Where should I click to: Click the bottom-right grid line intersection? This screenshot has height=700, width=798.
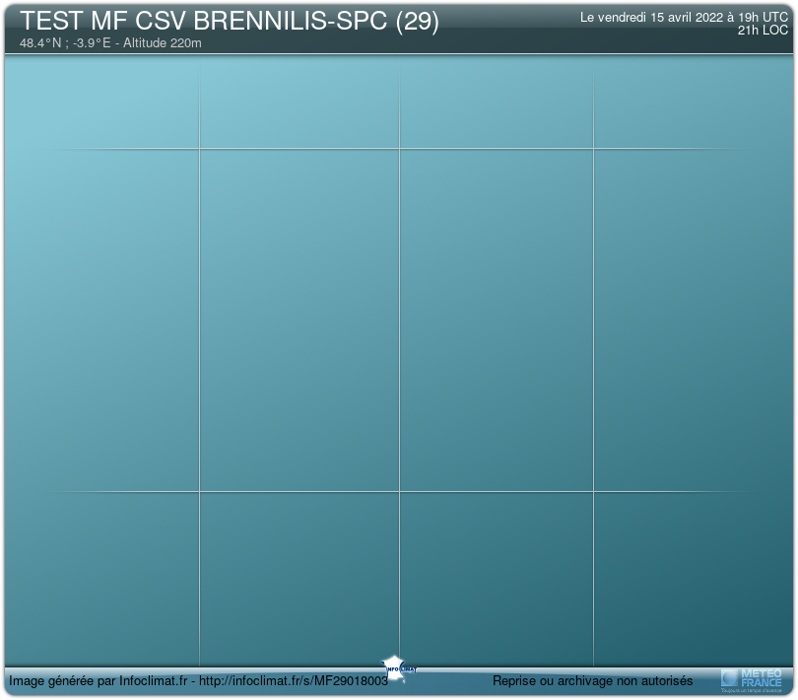pyautogui.click(x=593, y=491)
